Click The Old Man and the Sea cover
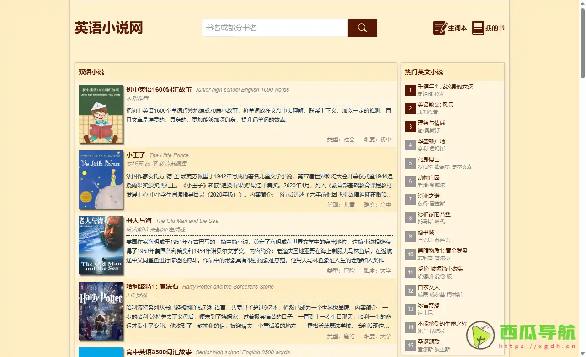Image resolution: width=586 pixels, height=357 pixels. tap(101, 246)
